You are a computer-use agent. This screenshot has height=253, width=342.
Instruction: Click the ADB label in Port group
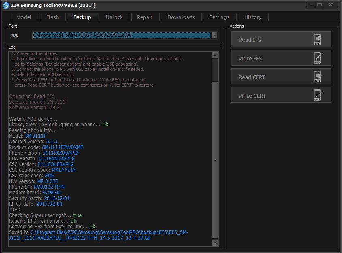coord(15,35)
